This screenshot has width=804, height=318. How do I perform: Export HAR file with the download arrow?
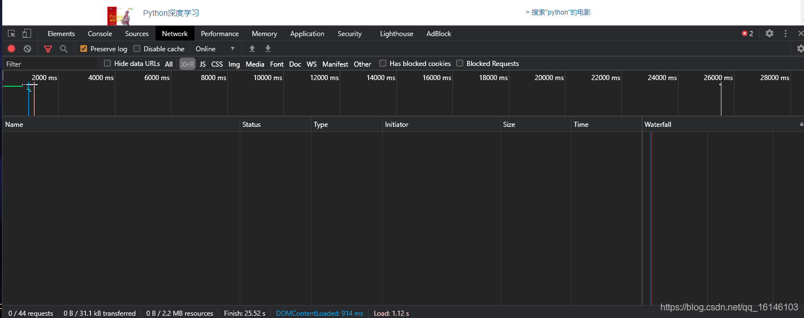(268, 49)
